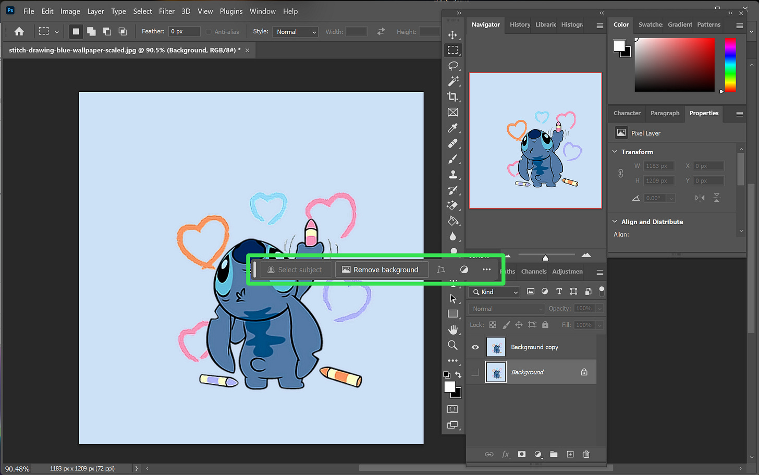Select the Clone Stamp tool
This screenshot has width=759, height=475.
(452, 175)
